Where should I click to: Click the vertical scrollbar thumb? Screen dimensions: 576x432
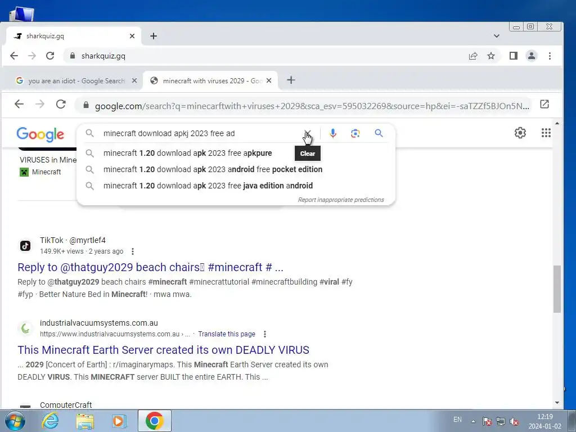557,289
